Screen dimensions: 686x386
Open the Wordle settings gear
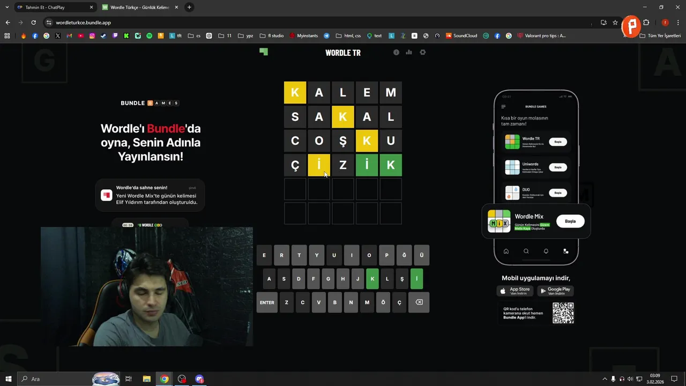(422, 53)
